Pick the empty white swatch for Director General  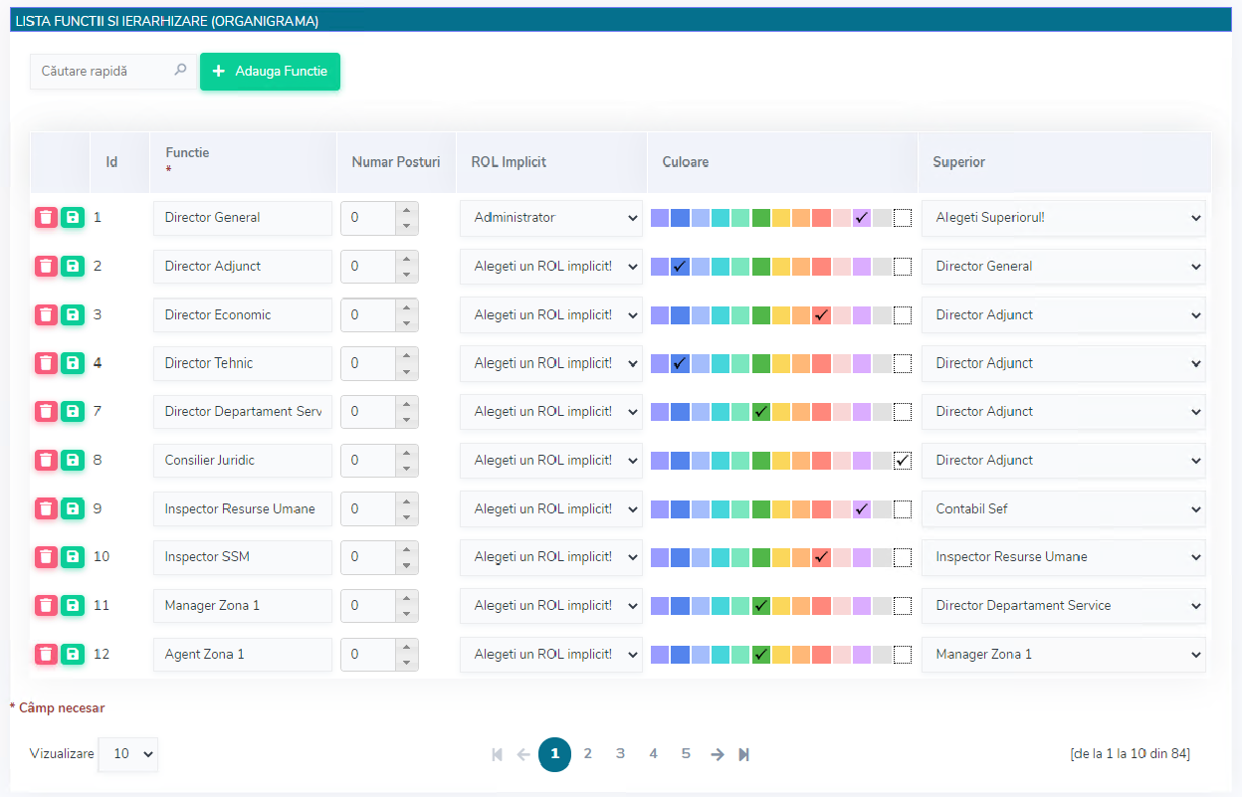pyautogui.click(x=903, y=218)
